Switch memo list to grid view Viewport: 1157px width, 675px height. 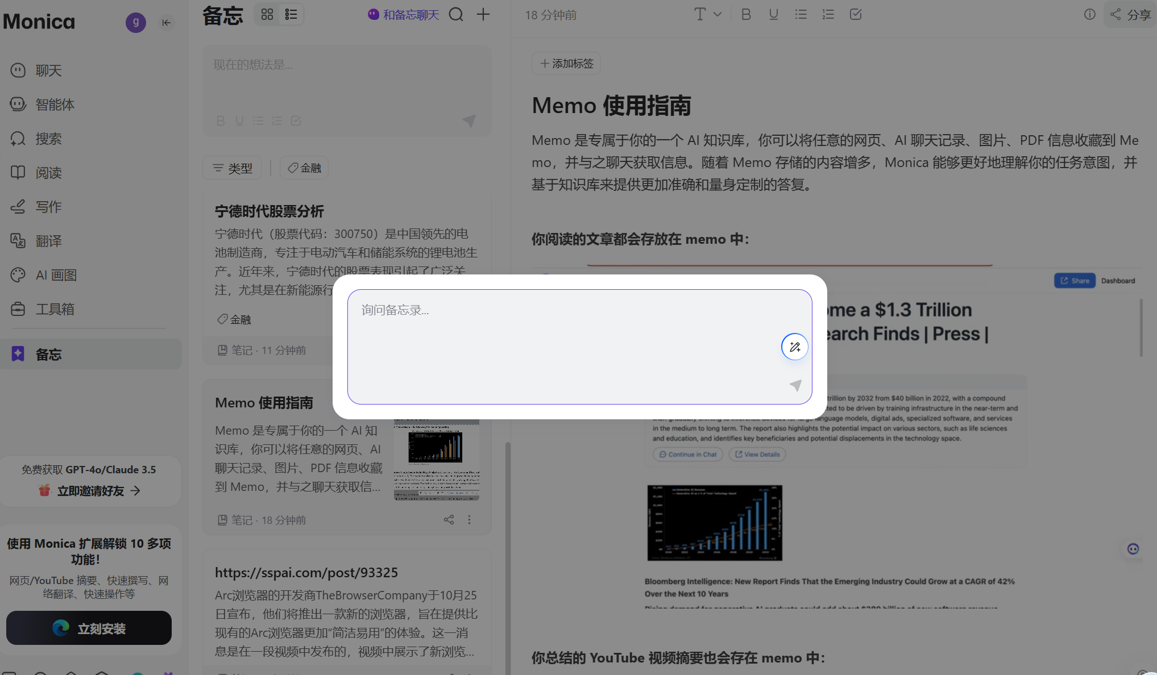(267, 14)
